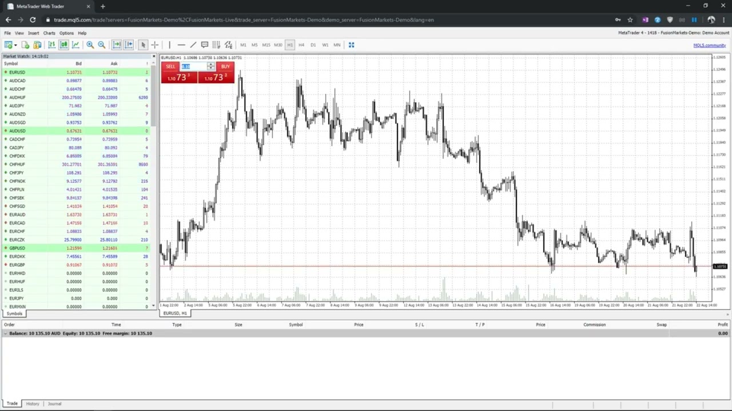The width and height of the screenshot is (732, 411).
Task: Click the OneNote extension icon
Action: [x=645, y=20]
